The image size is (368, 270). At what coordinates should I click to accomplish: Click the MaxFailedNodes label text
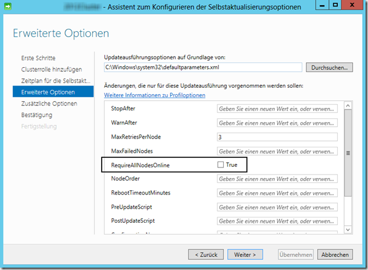click(x=132, y=151)
